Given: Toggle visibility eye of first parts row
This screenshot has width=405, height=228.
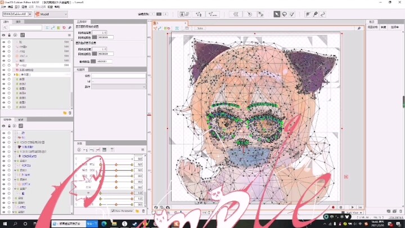Looking at the screenshot, I should 3,42.
